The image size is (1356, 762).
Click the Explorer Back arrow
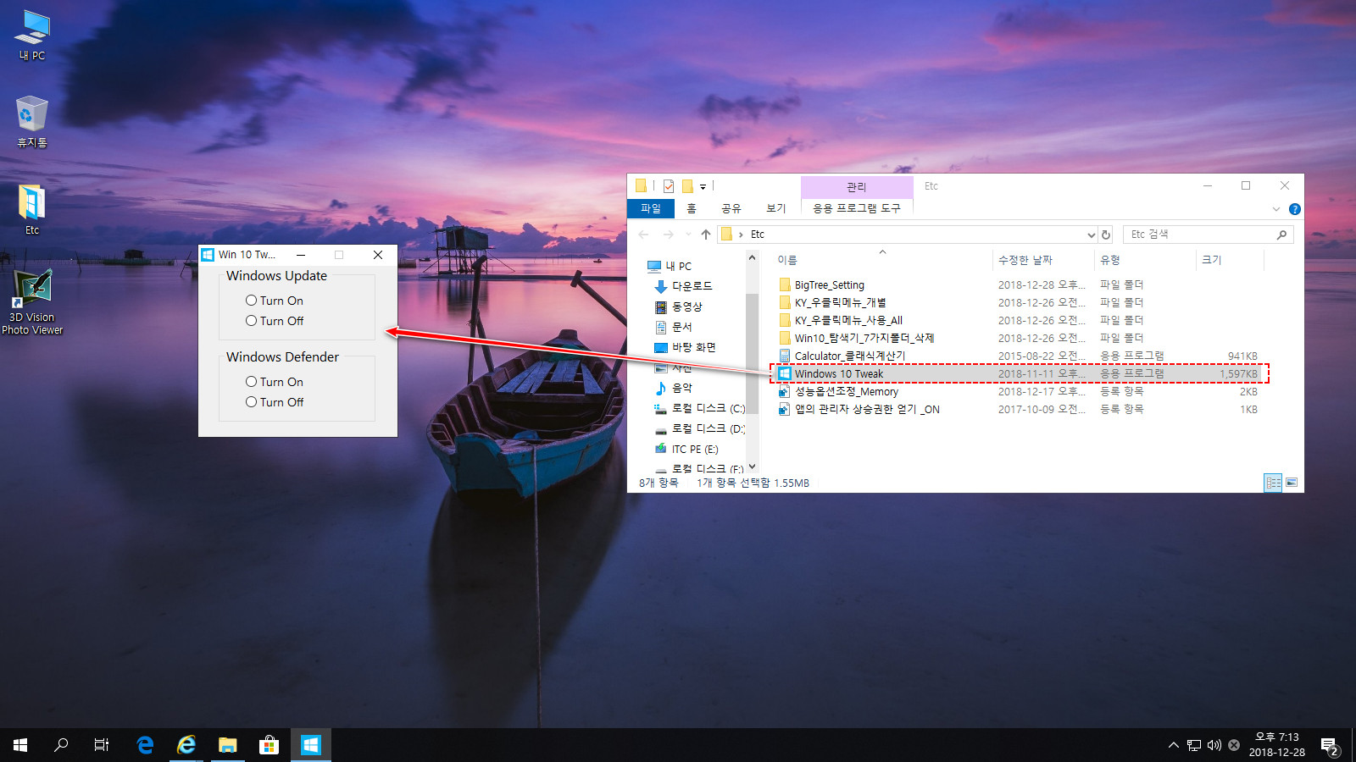click(x=644, y=235)
